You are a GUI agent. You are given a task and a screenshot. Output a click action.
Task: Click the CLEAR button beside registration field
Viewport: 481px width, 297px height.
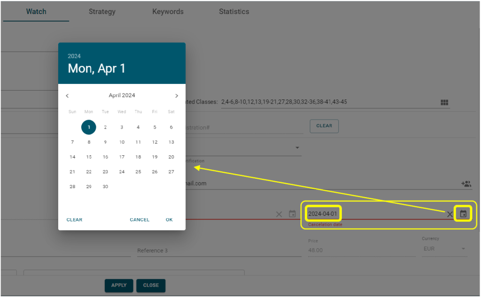coord(324,126)
